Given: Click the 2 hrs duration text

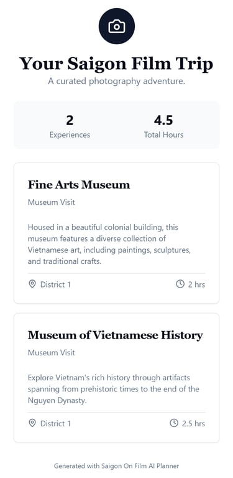Looking at the screenshot, I should tap(196, 284).
